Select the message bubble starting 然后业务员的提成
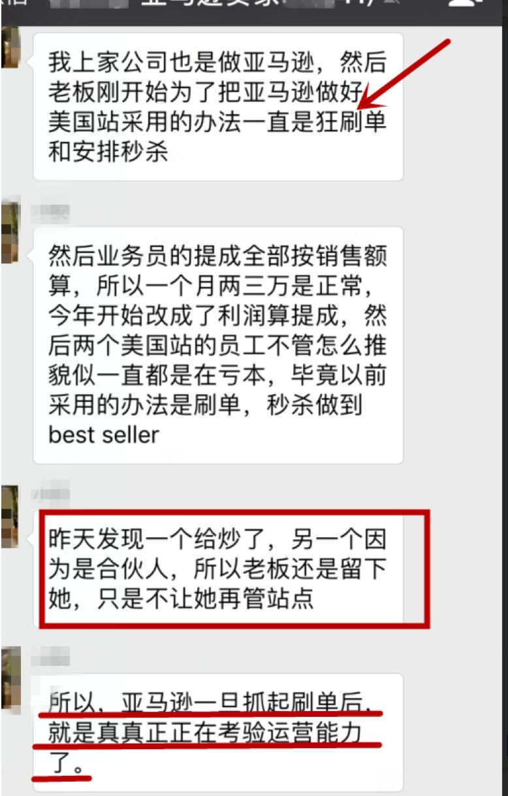The height and width of the screenshot is (796, 508). click(x=218, y=345)
